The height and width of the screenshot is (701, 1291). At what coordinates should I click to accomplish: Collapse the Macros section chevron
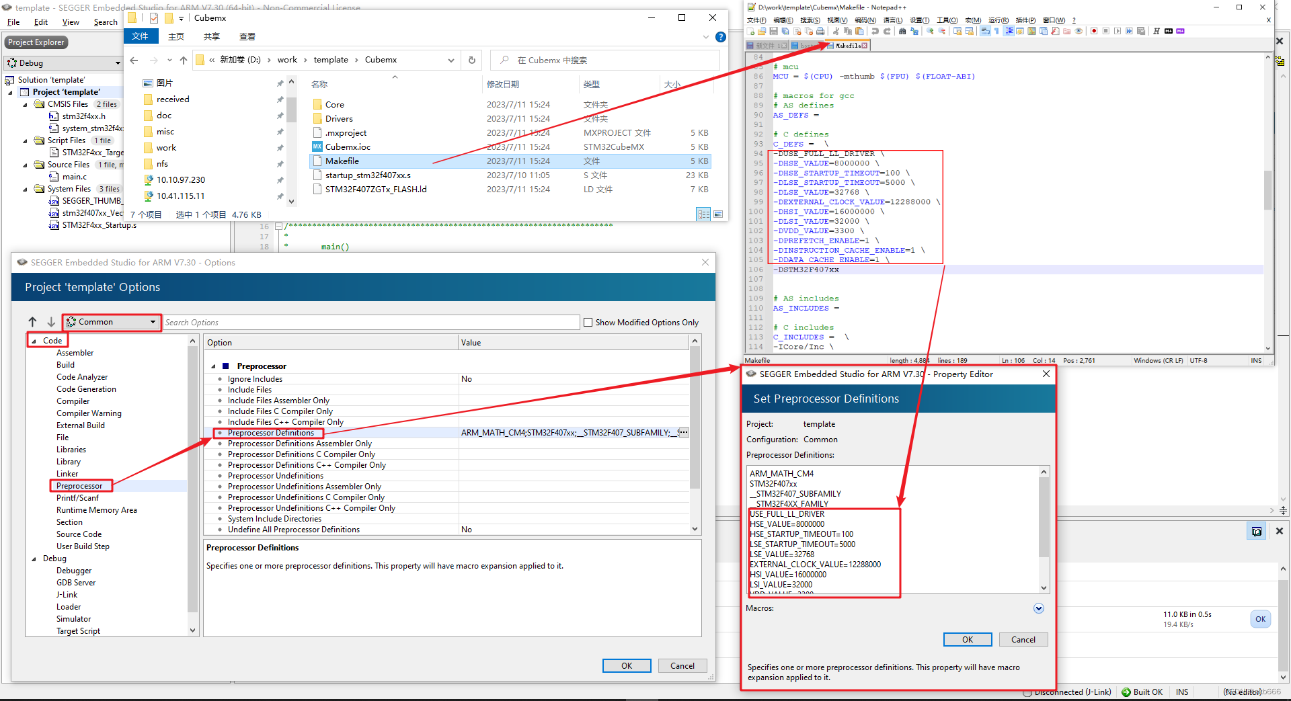(x=1038, y=608)
